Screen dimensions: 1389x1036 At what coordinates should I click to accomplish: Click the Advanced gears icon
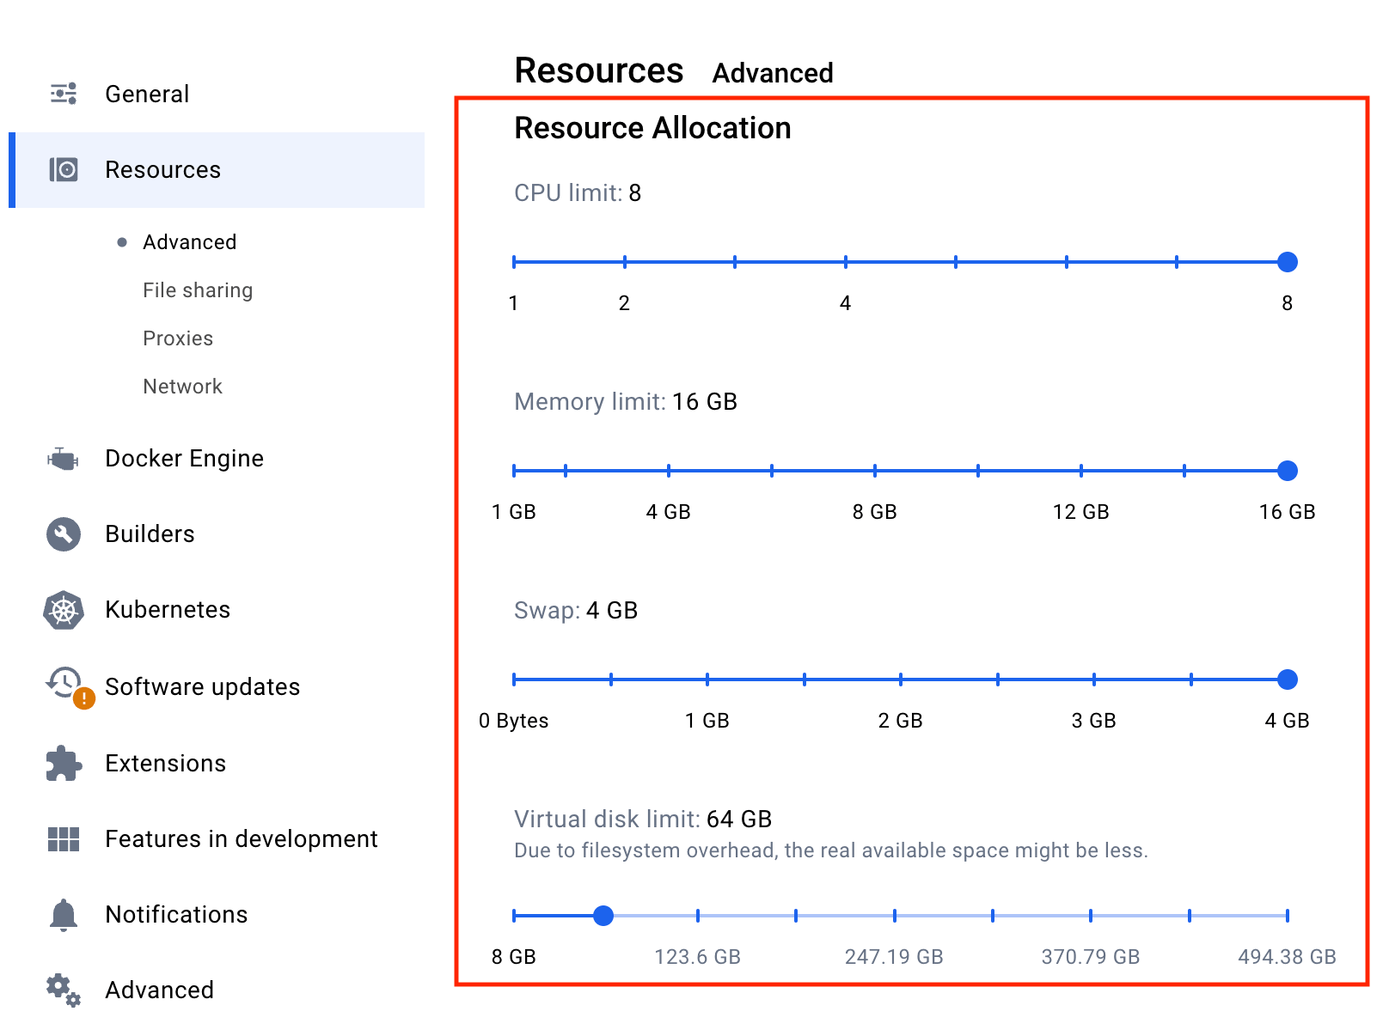[64, 990]
